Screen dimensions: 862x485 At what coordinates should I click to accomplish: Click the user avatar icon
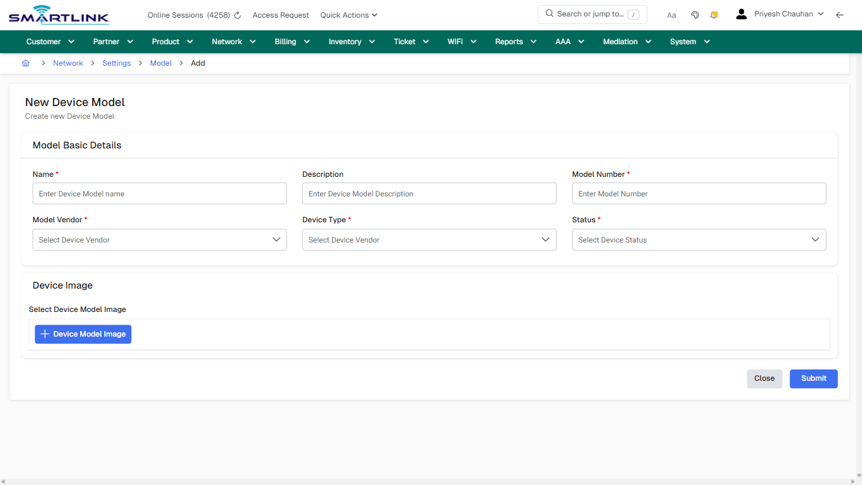click(741, 13)
